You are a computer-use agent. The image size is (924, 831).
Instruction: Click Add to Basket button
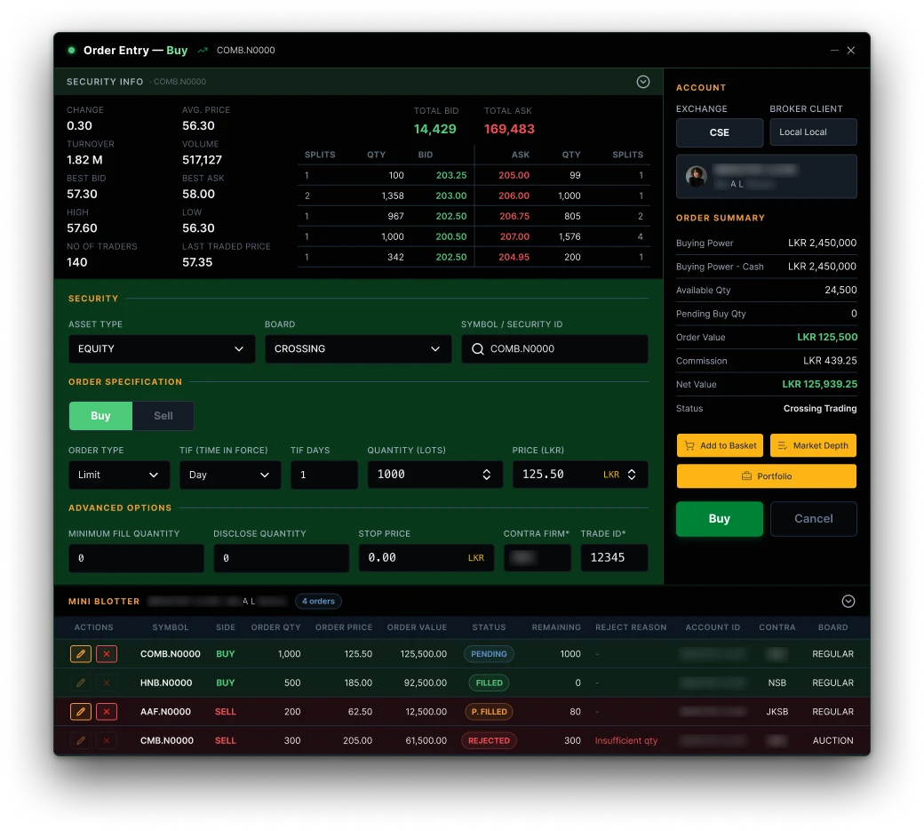[x=721, y=445]
